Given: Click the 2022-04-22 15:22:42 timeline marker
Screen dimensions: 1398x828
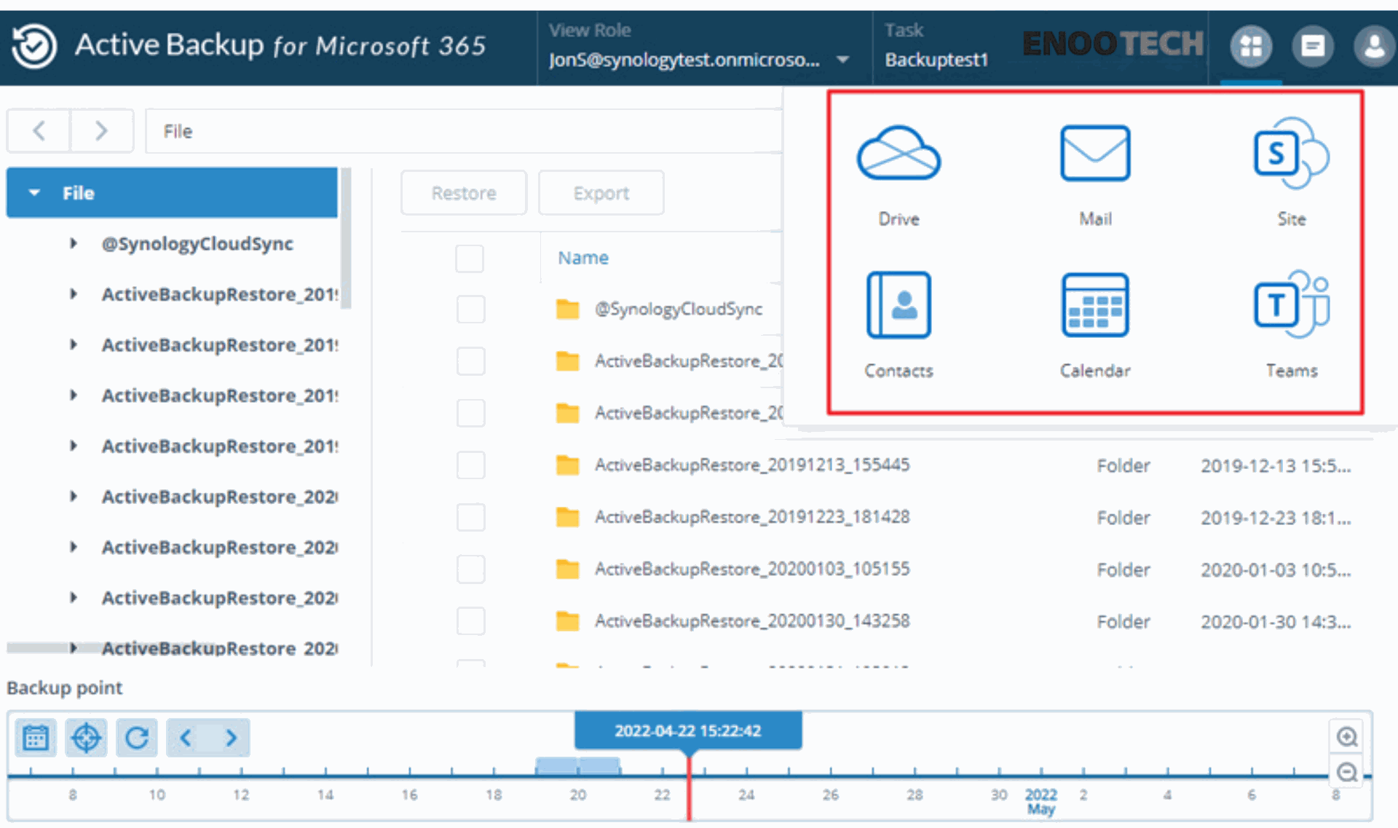Looking at the screenshot, I should pos(688,730).
